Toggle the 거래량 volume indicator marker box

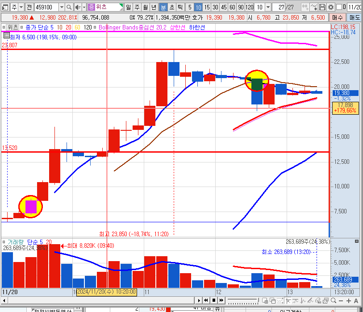coord(4,242)
